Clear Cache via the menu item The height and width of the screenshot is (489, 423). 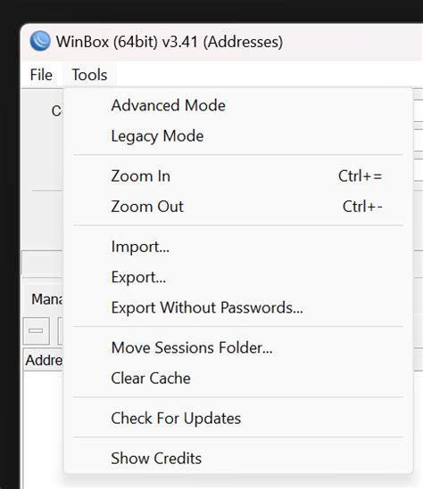tap(238, 379)
